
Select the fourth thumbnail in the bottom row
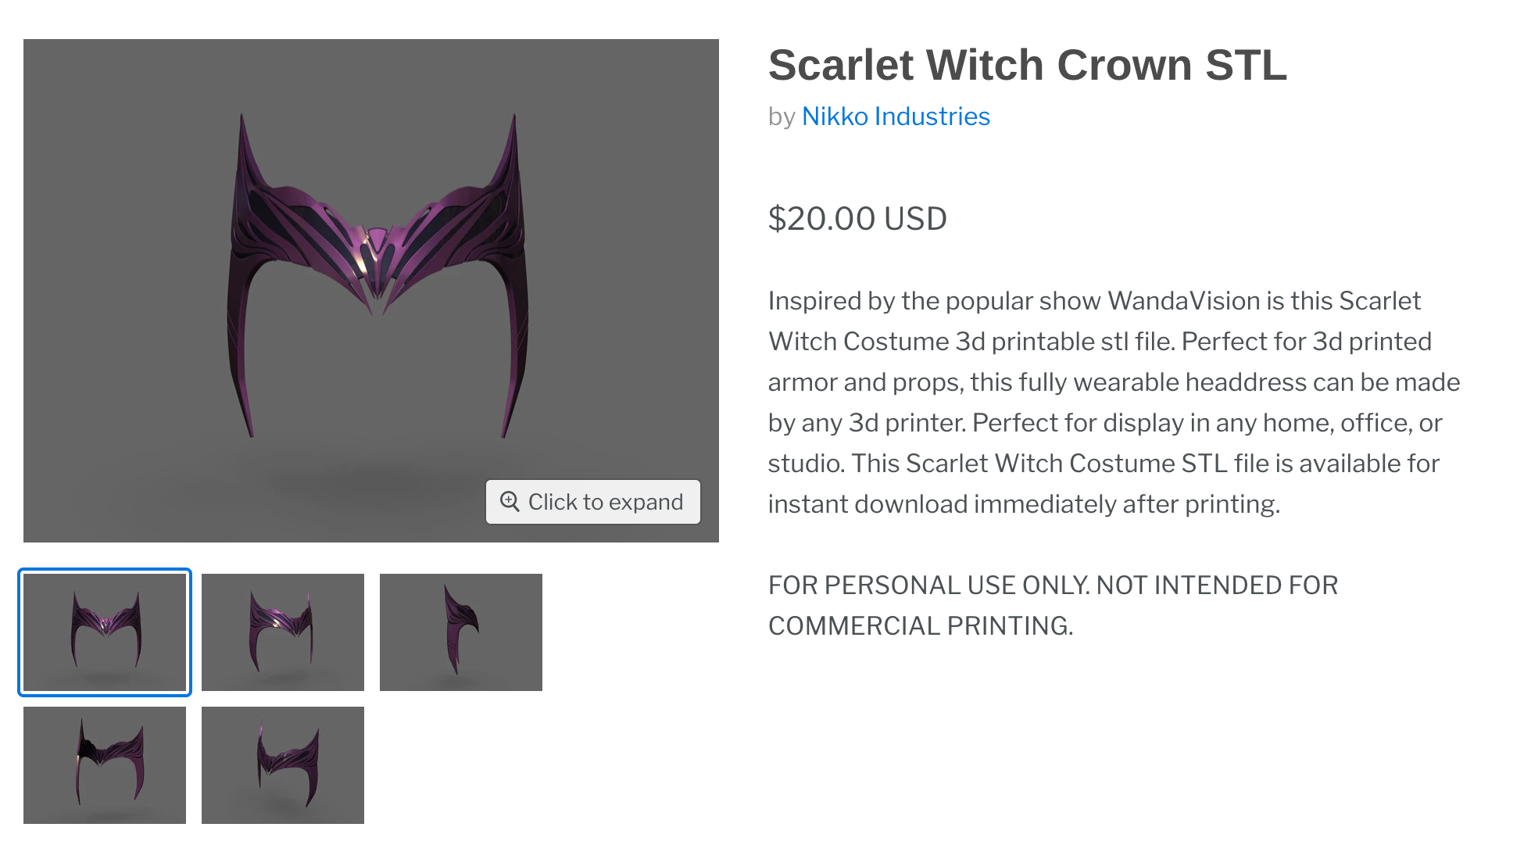[105, 765]
